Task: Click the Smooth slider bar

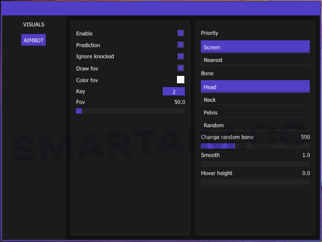Action: [x=255, y=164]
